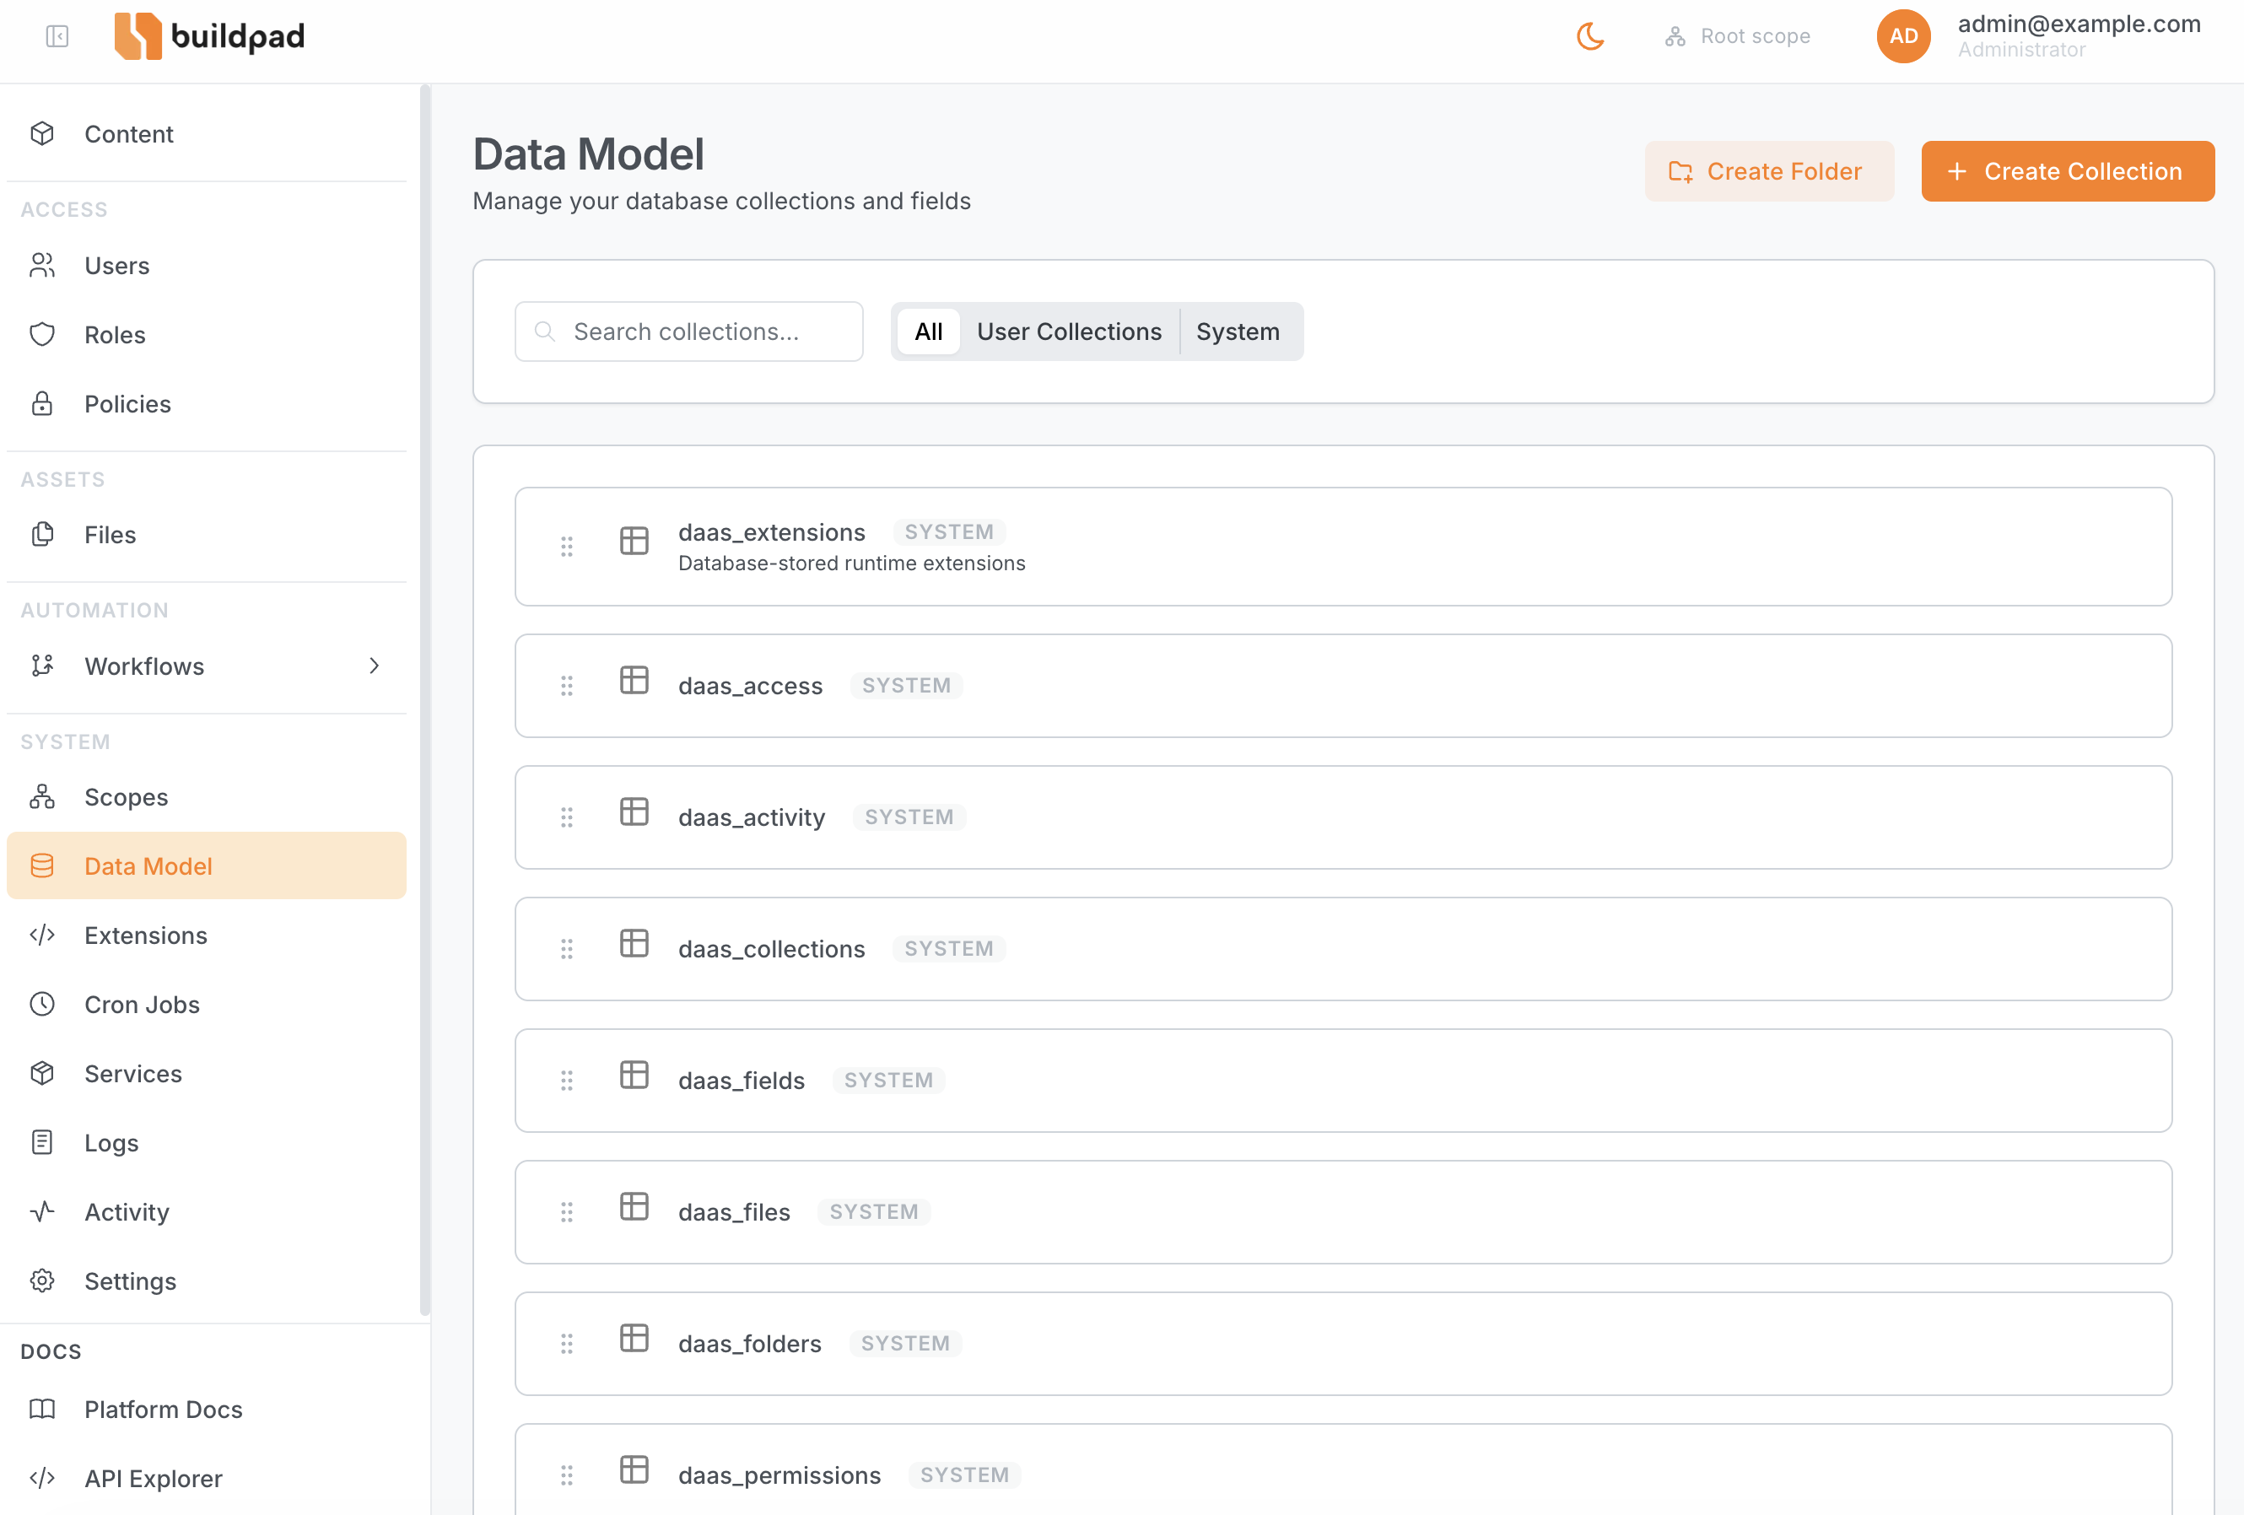Toggle dark mode with the moon icon
The width and height of the screenshot is (2244, 1515).
pyautogui.click(x=1589, y=36)
